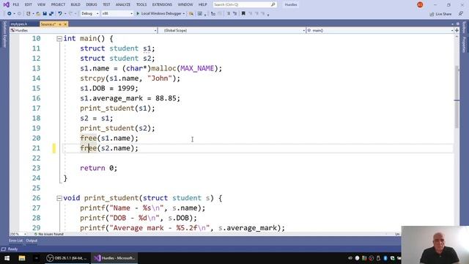This screenshot has height=264, width=469.
Task: Open the Debug configuration dropdown
Action: (89, 13)
